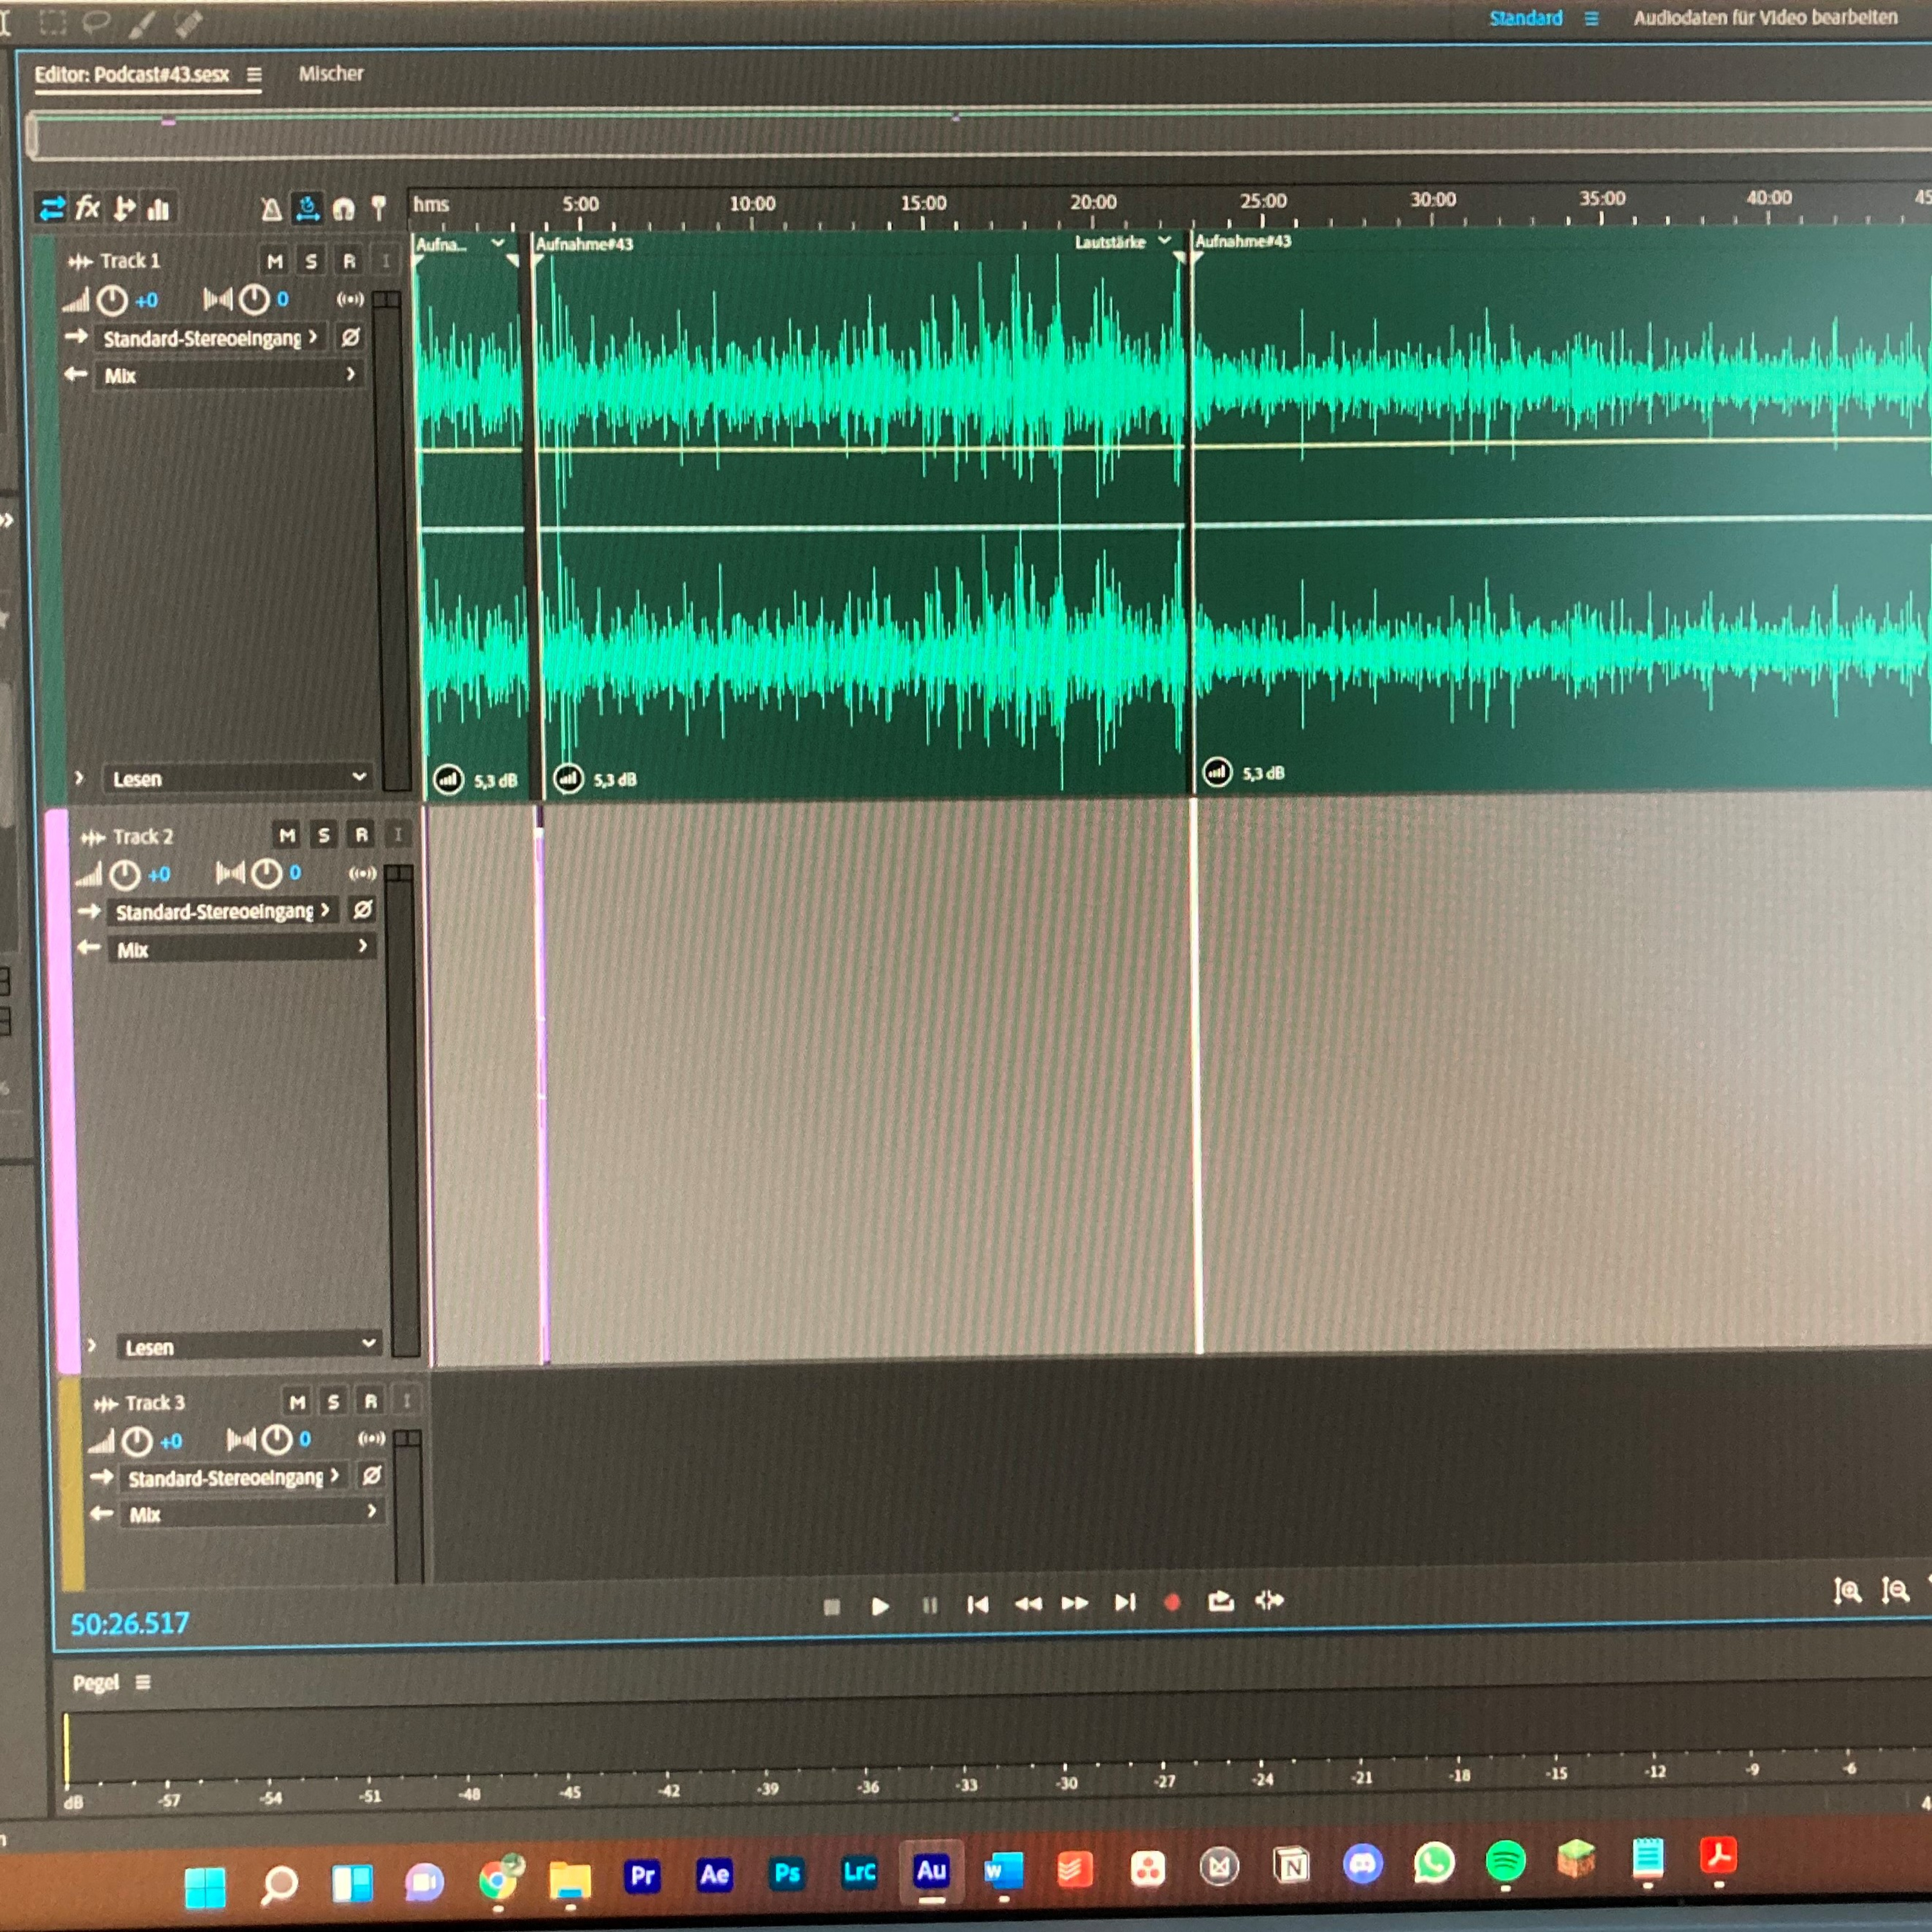The width and height of the screenshot is (1932, 1932).
Task: Toggle skip selection button
Action: [1270, 1600]
